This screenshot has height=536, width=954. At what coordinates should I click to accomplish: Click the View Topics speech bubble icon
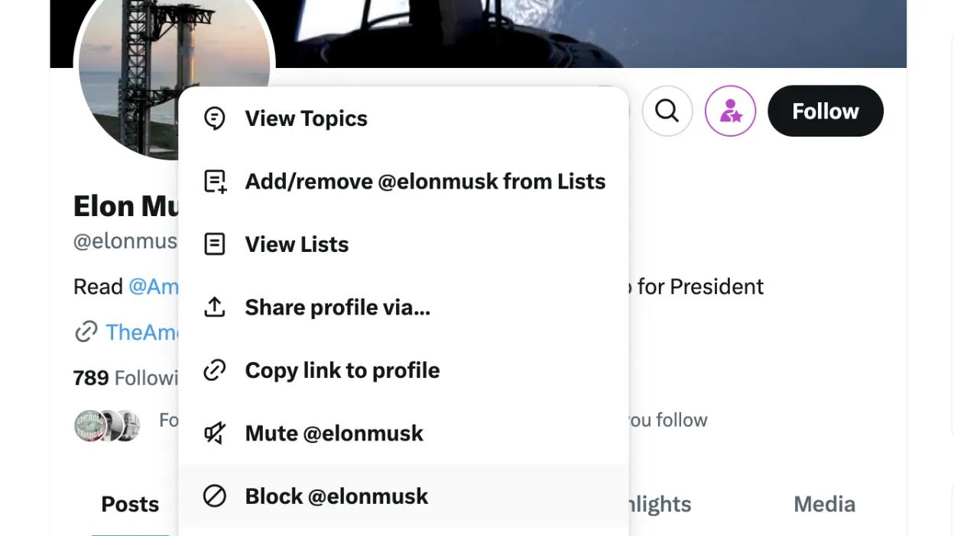[215, 118]
